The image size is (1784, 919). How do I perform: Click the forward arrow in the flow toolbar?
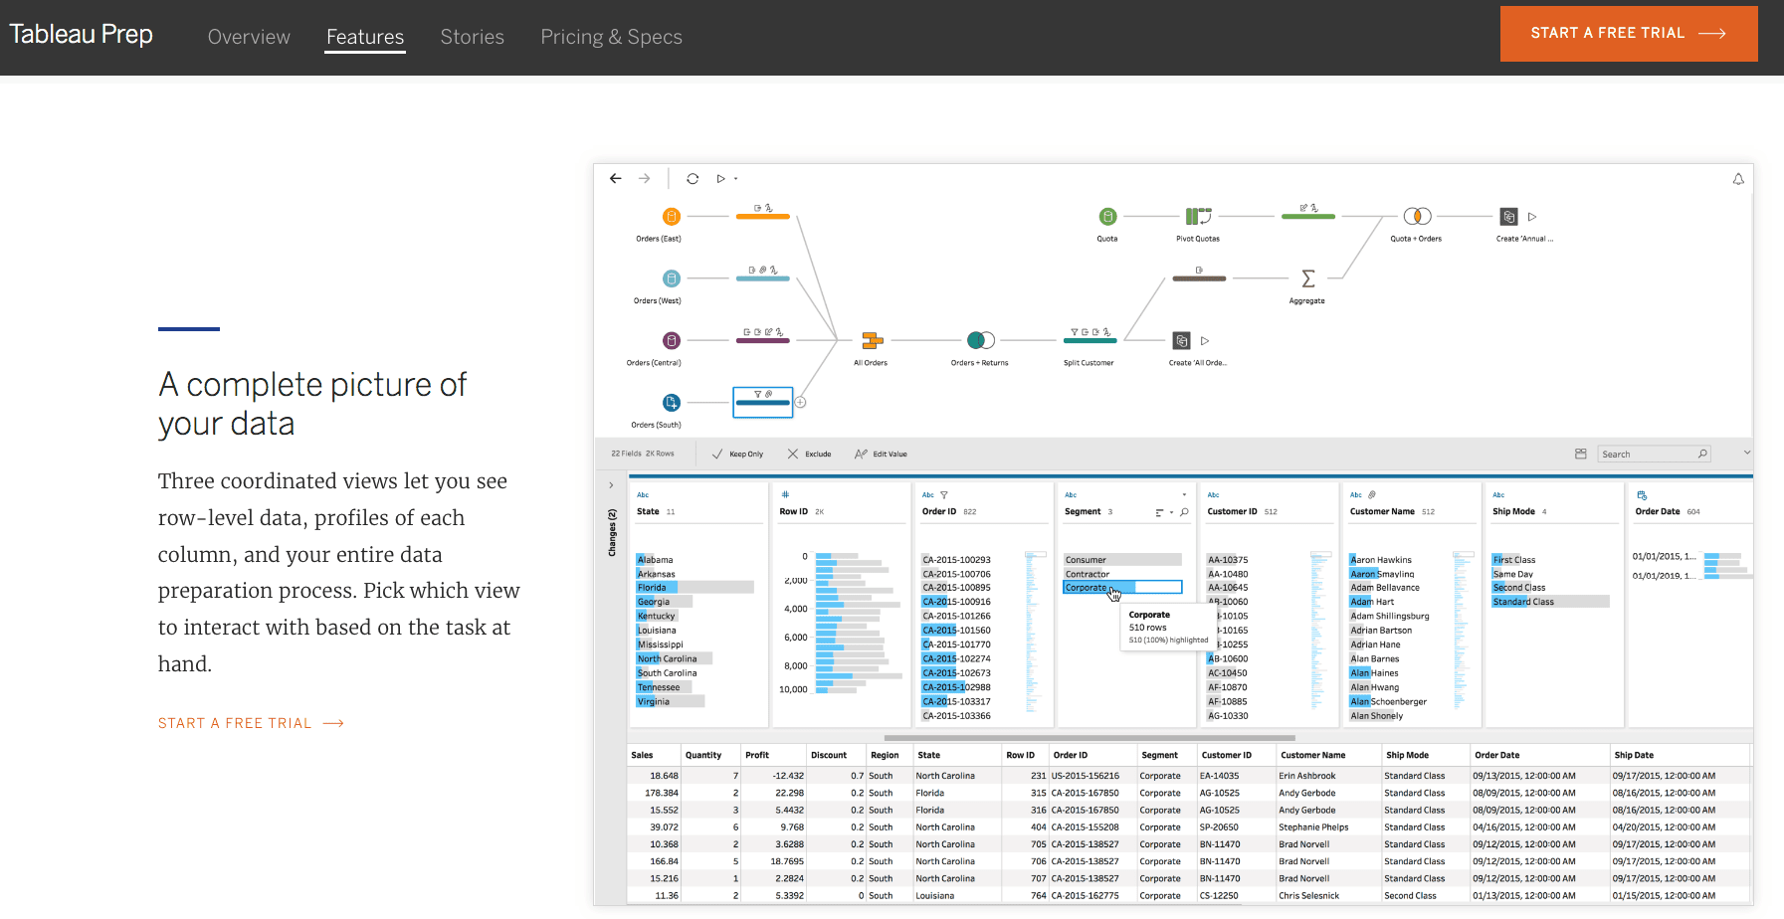tap(644, 179)
